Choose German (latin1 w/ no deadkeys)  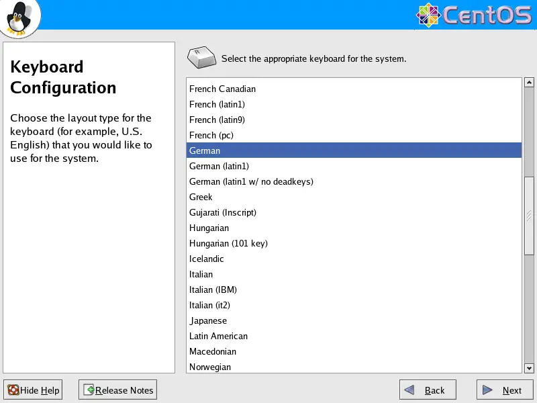[251, 181]
